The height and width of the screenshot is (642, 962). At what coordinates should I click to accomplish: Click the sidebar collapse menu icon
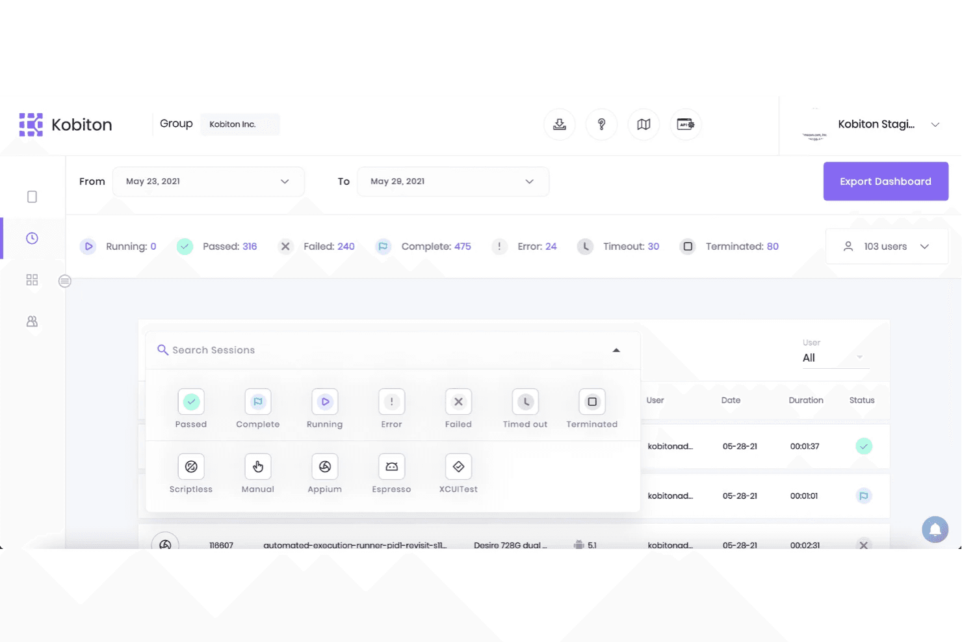click(x=64, y=281)
